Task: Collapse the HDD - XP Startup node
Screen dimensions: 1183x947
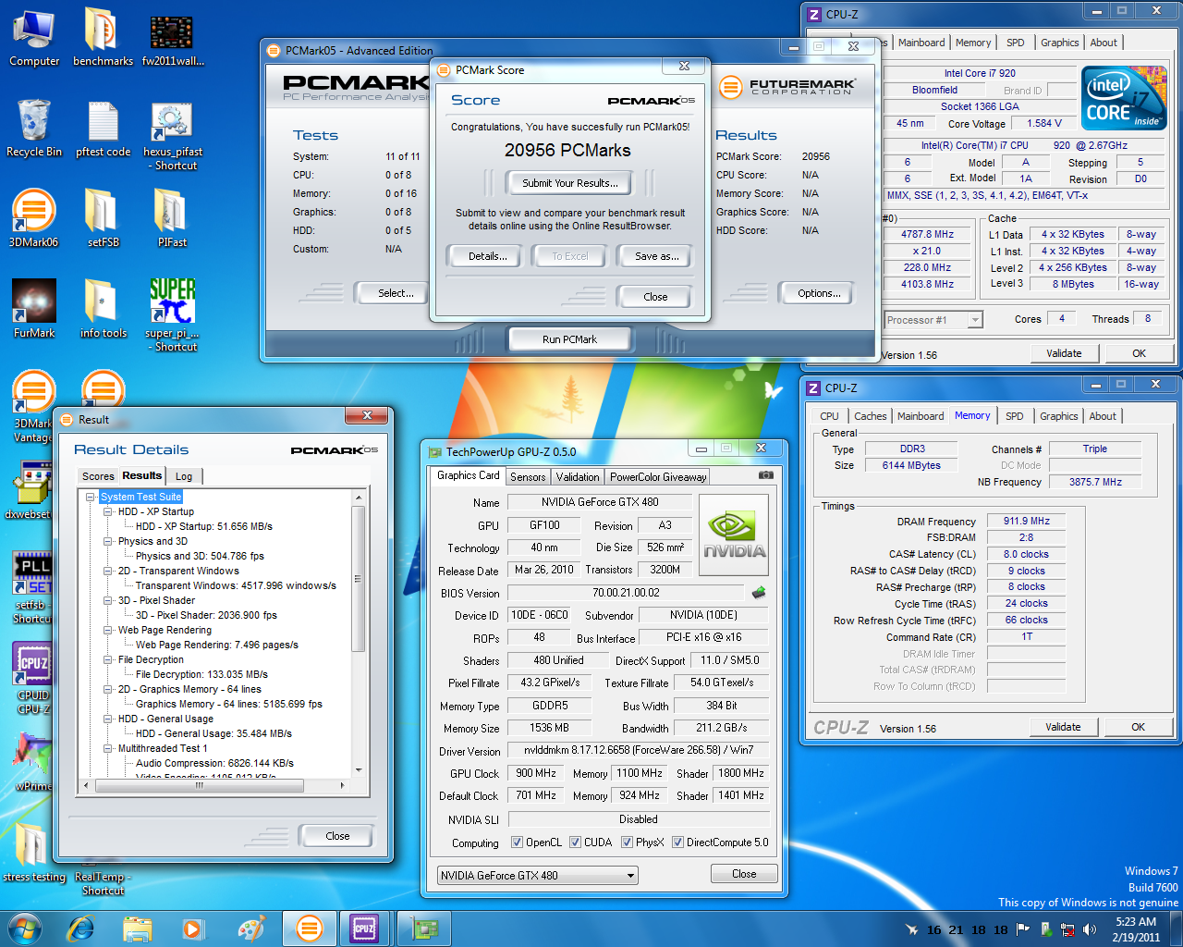Action: (x=109, y=511)
